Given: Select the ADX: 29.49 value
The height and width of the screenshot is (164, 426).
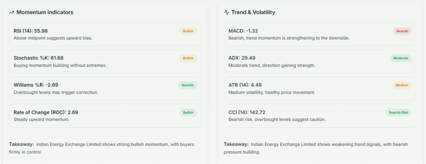Looking at the screenshot, I should tap(242, 58).
